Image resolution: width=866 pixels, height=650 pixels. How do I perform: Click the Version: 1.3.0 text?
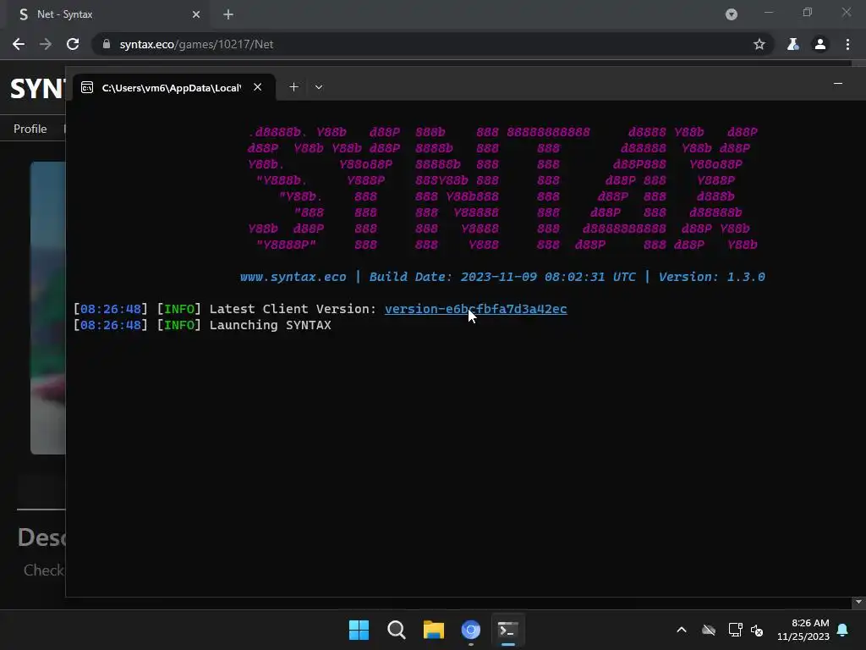coord(712,277)
